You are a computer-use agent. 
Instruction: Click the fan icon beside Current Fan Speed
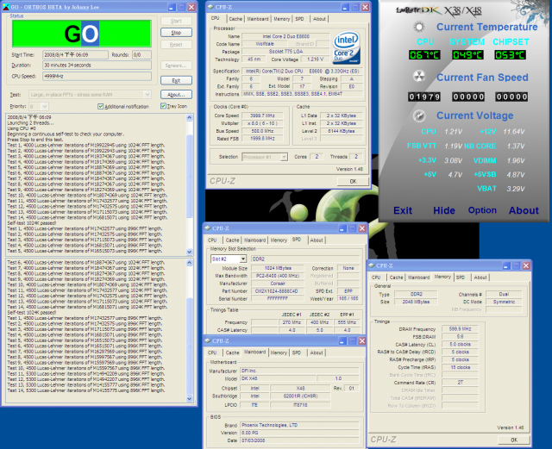click(x=419, y=77)
